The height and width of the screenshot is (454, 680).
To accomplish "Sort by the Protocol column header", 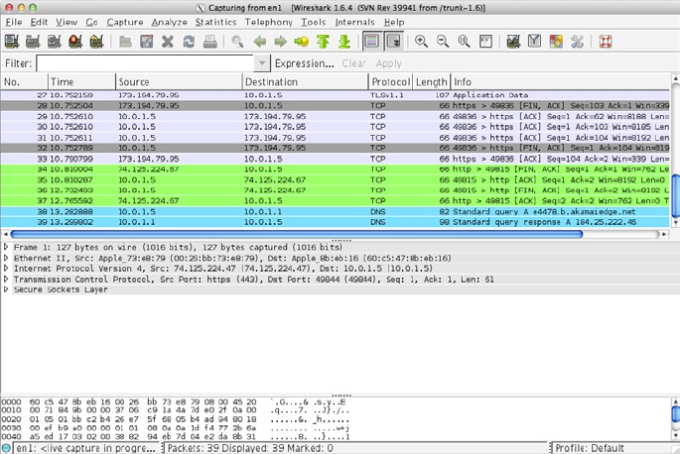I will (x=390, y=82).
